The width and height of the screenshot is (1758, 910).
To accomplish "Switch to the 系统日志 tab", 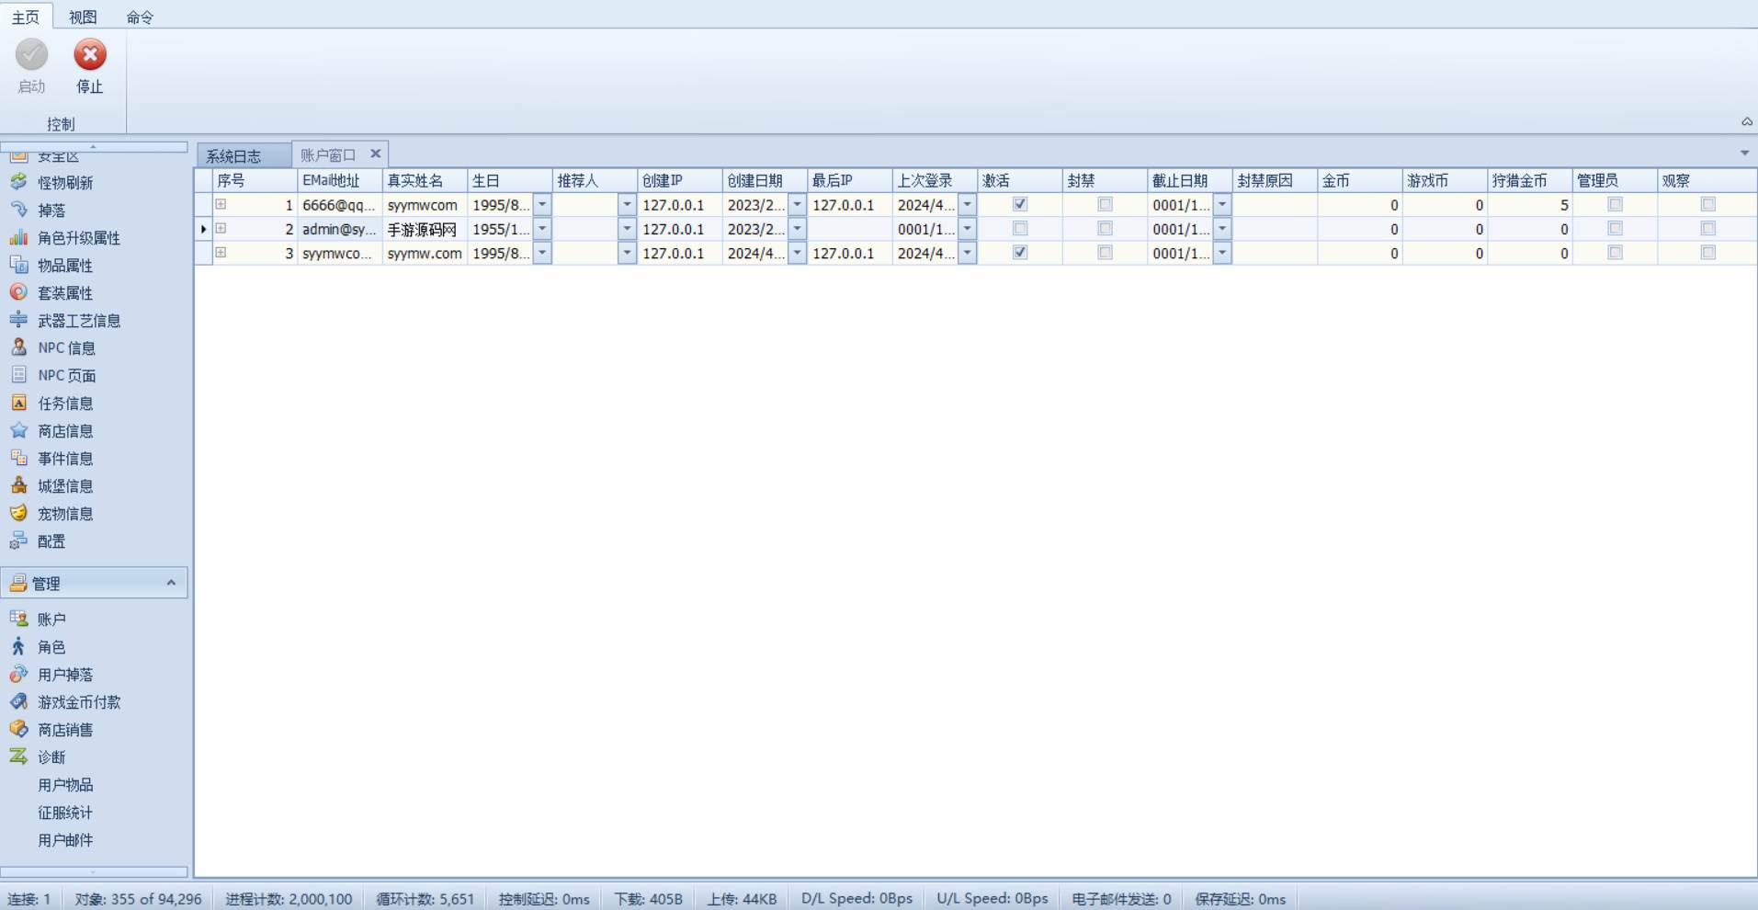I will (x=233, y=156).
